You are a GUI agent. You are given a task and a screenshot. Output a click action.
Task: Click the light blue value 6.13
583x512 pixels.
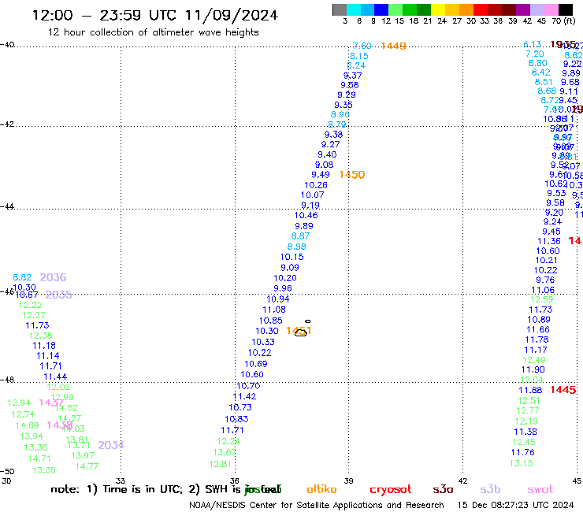[x=532, y=45]
